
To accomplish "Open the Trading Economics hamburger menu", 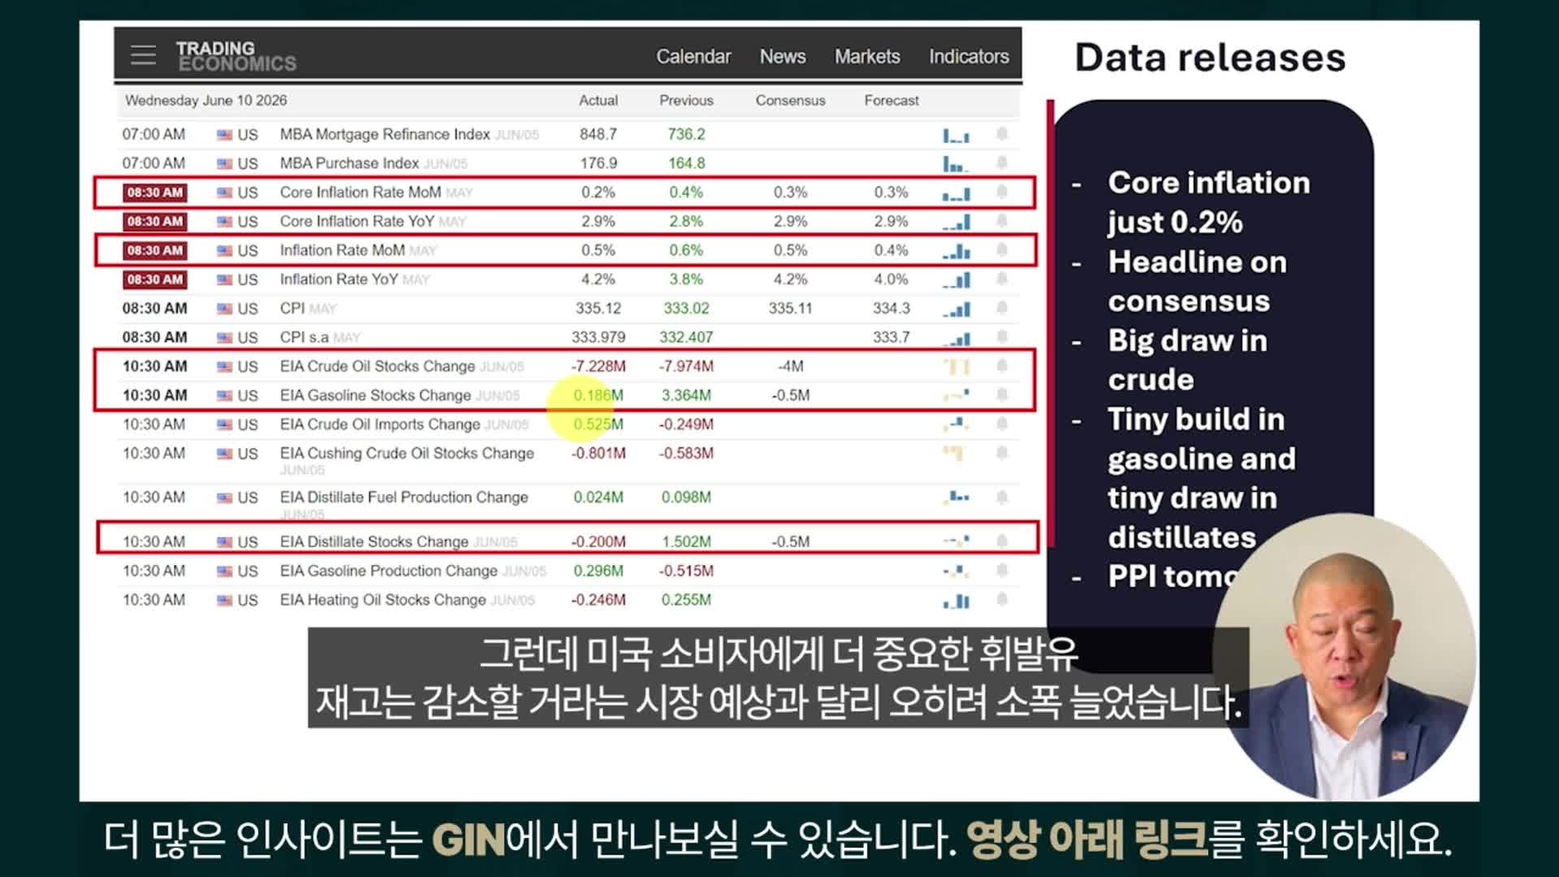I will coord(143,55).
